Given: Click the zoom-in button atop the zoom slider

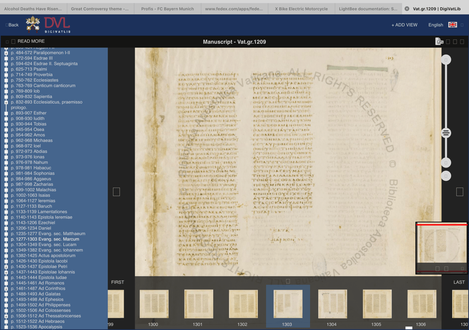Looking at the screenshot, I should point(446,60).
